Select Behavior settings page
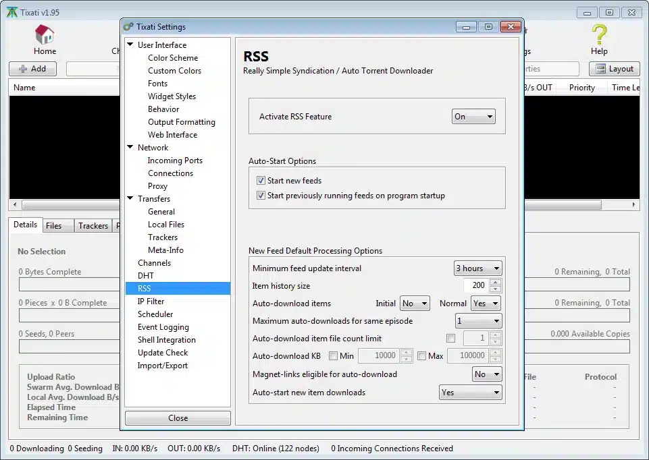 tap(163, 109)
